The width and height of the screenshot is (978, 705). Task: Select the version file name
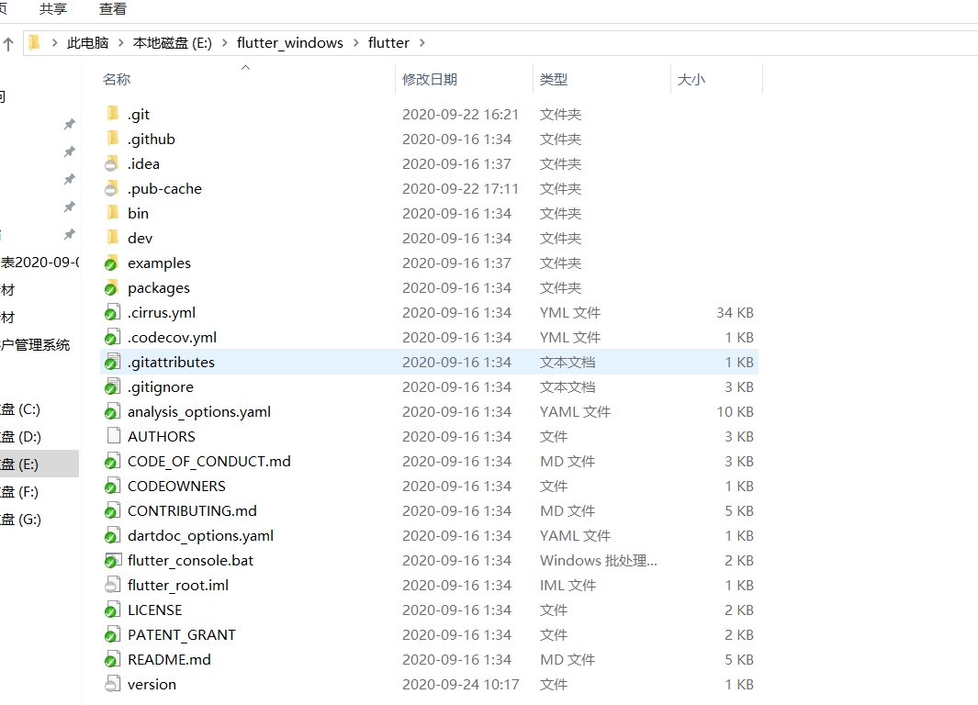tap(152, 685)
